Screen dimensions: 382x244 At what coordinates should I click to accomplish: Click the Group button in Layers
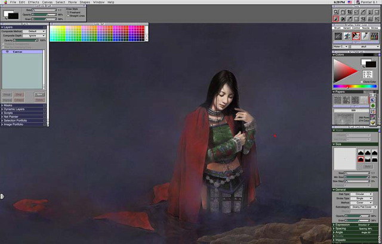pos(7,94)
